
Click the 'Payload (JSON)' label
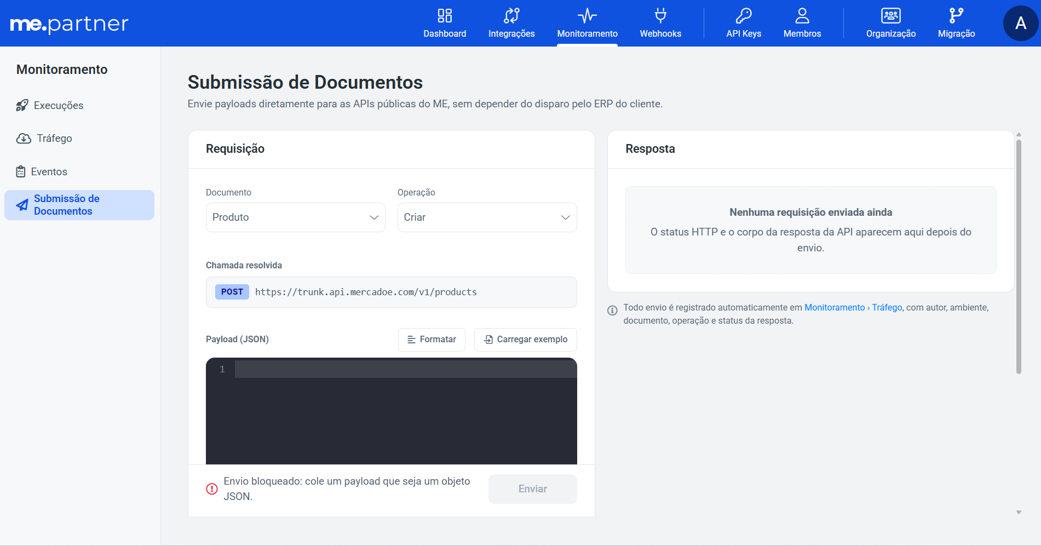(x=237, y=339)
